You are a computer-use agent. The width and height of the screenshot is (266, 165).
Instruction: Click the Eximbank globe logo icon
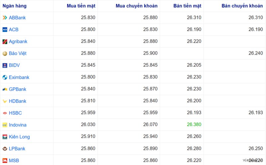click(5, 77)
